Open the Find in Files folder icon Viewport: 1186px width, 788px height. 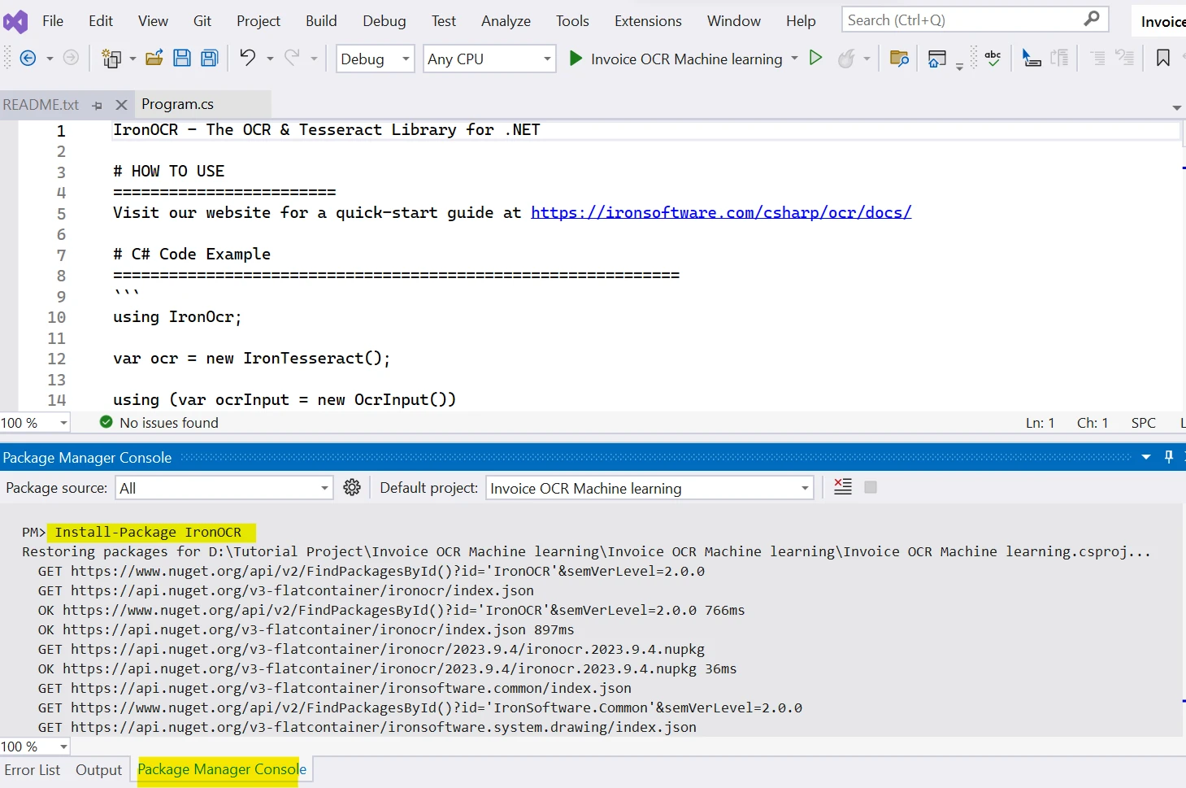(x=899, y=58)
